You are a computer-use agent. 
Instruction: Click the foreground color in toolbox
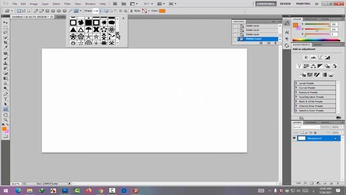tap(4, 129)
